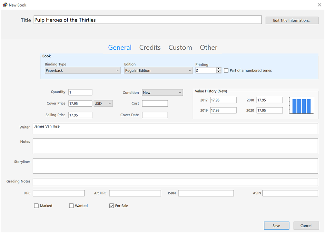The height and width of the screenshot is (233, 325).
Task: Click the Title input field
Action: click(x=148, y=20)
